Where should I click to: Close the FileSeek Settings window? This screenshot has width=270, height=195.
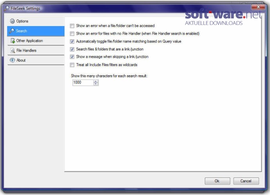point(258,7)
